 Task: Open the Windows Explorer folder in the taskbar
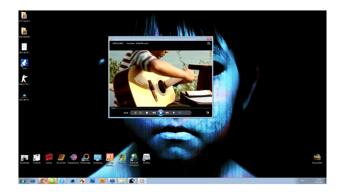tap(122, 181)
